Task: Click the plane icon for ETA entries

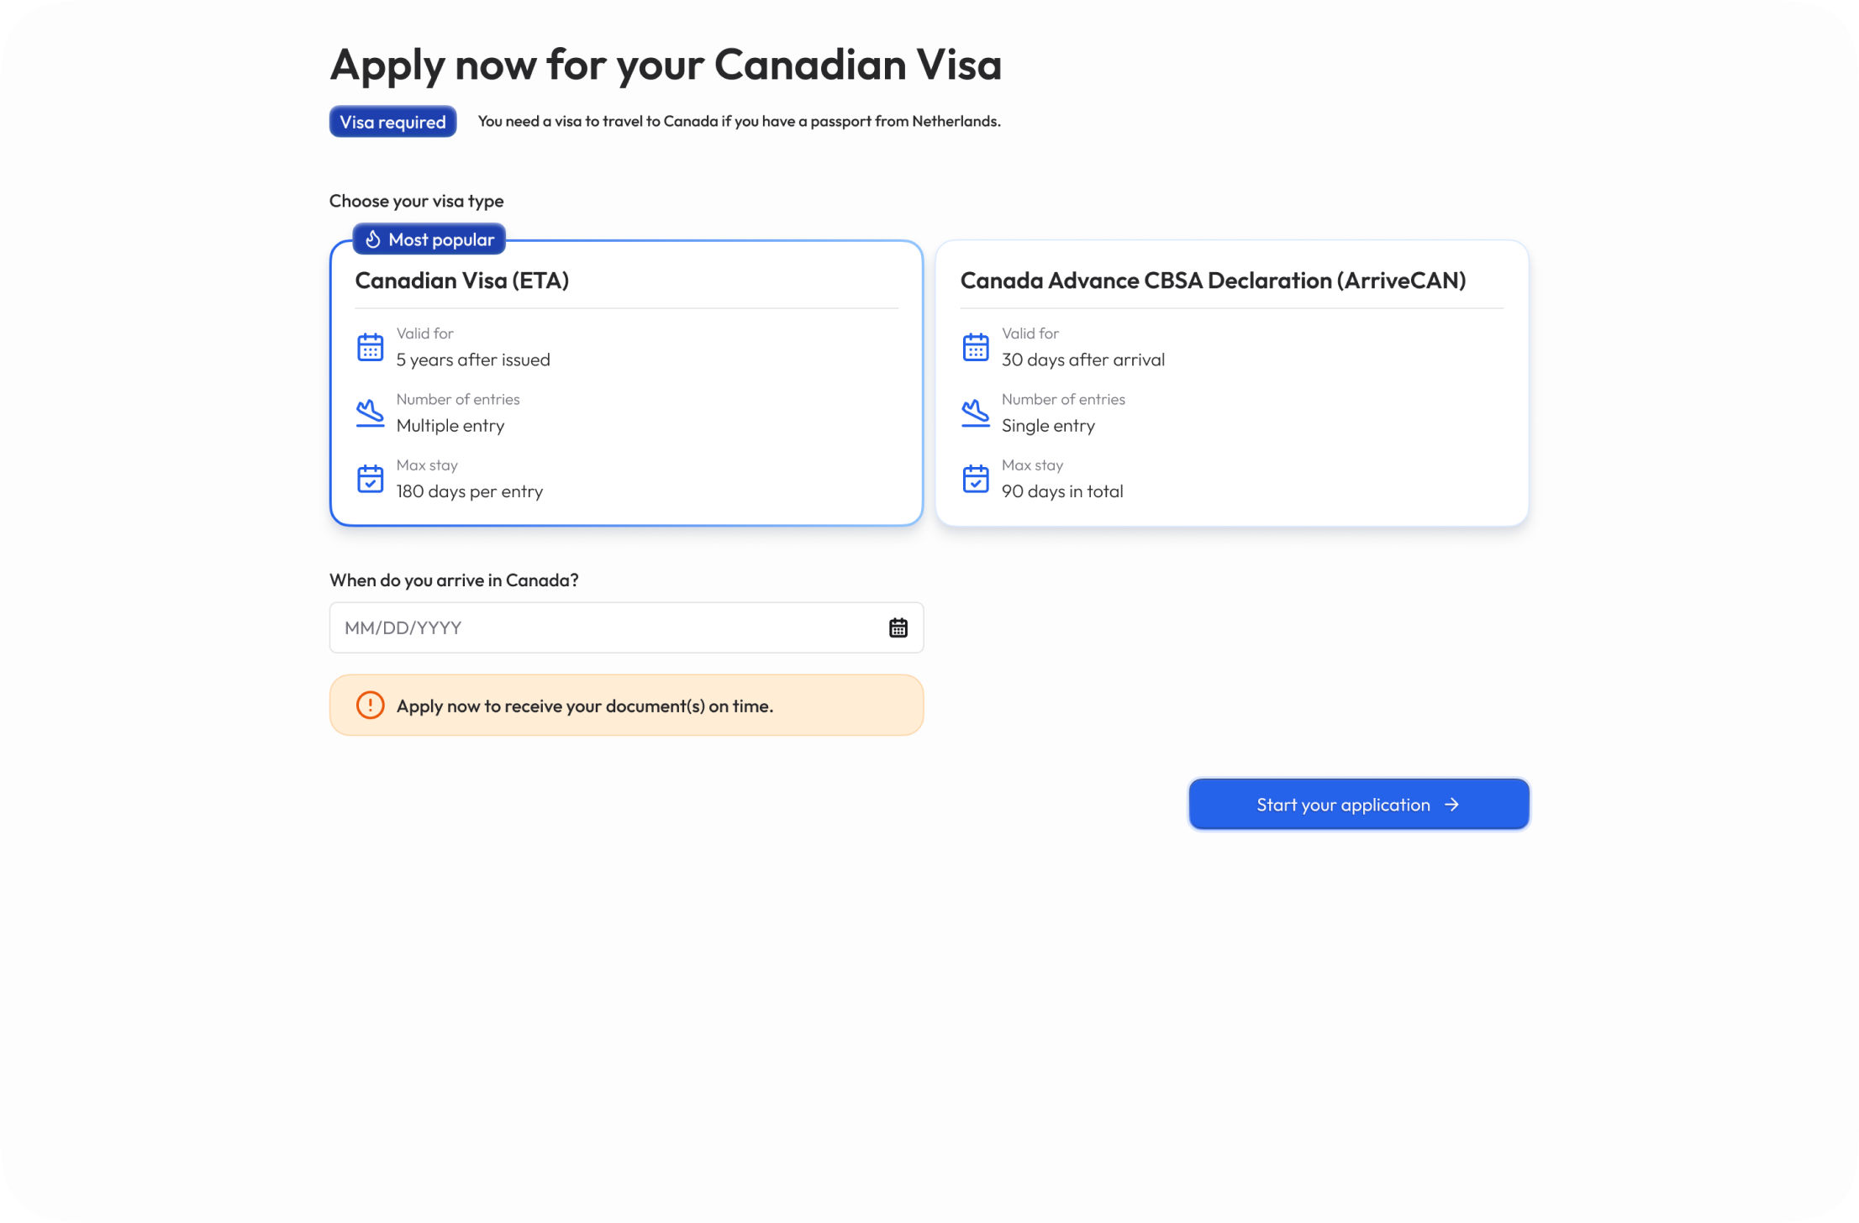Action: (x=371, y=412)
